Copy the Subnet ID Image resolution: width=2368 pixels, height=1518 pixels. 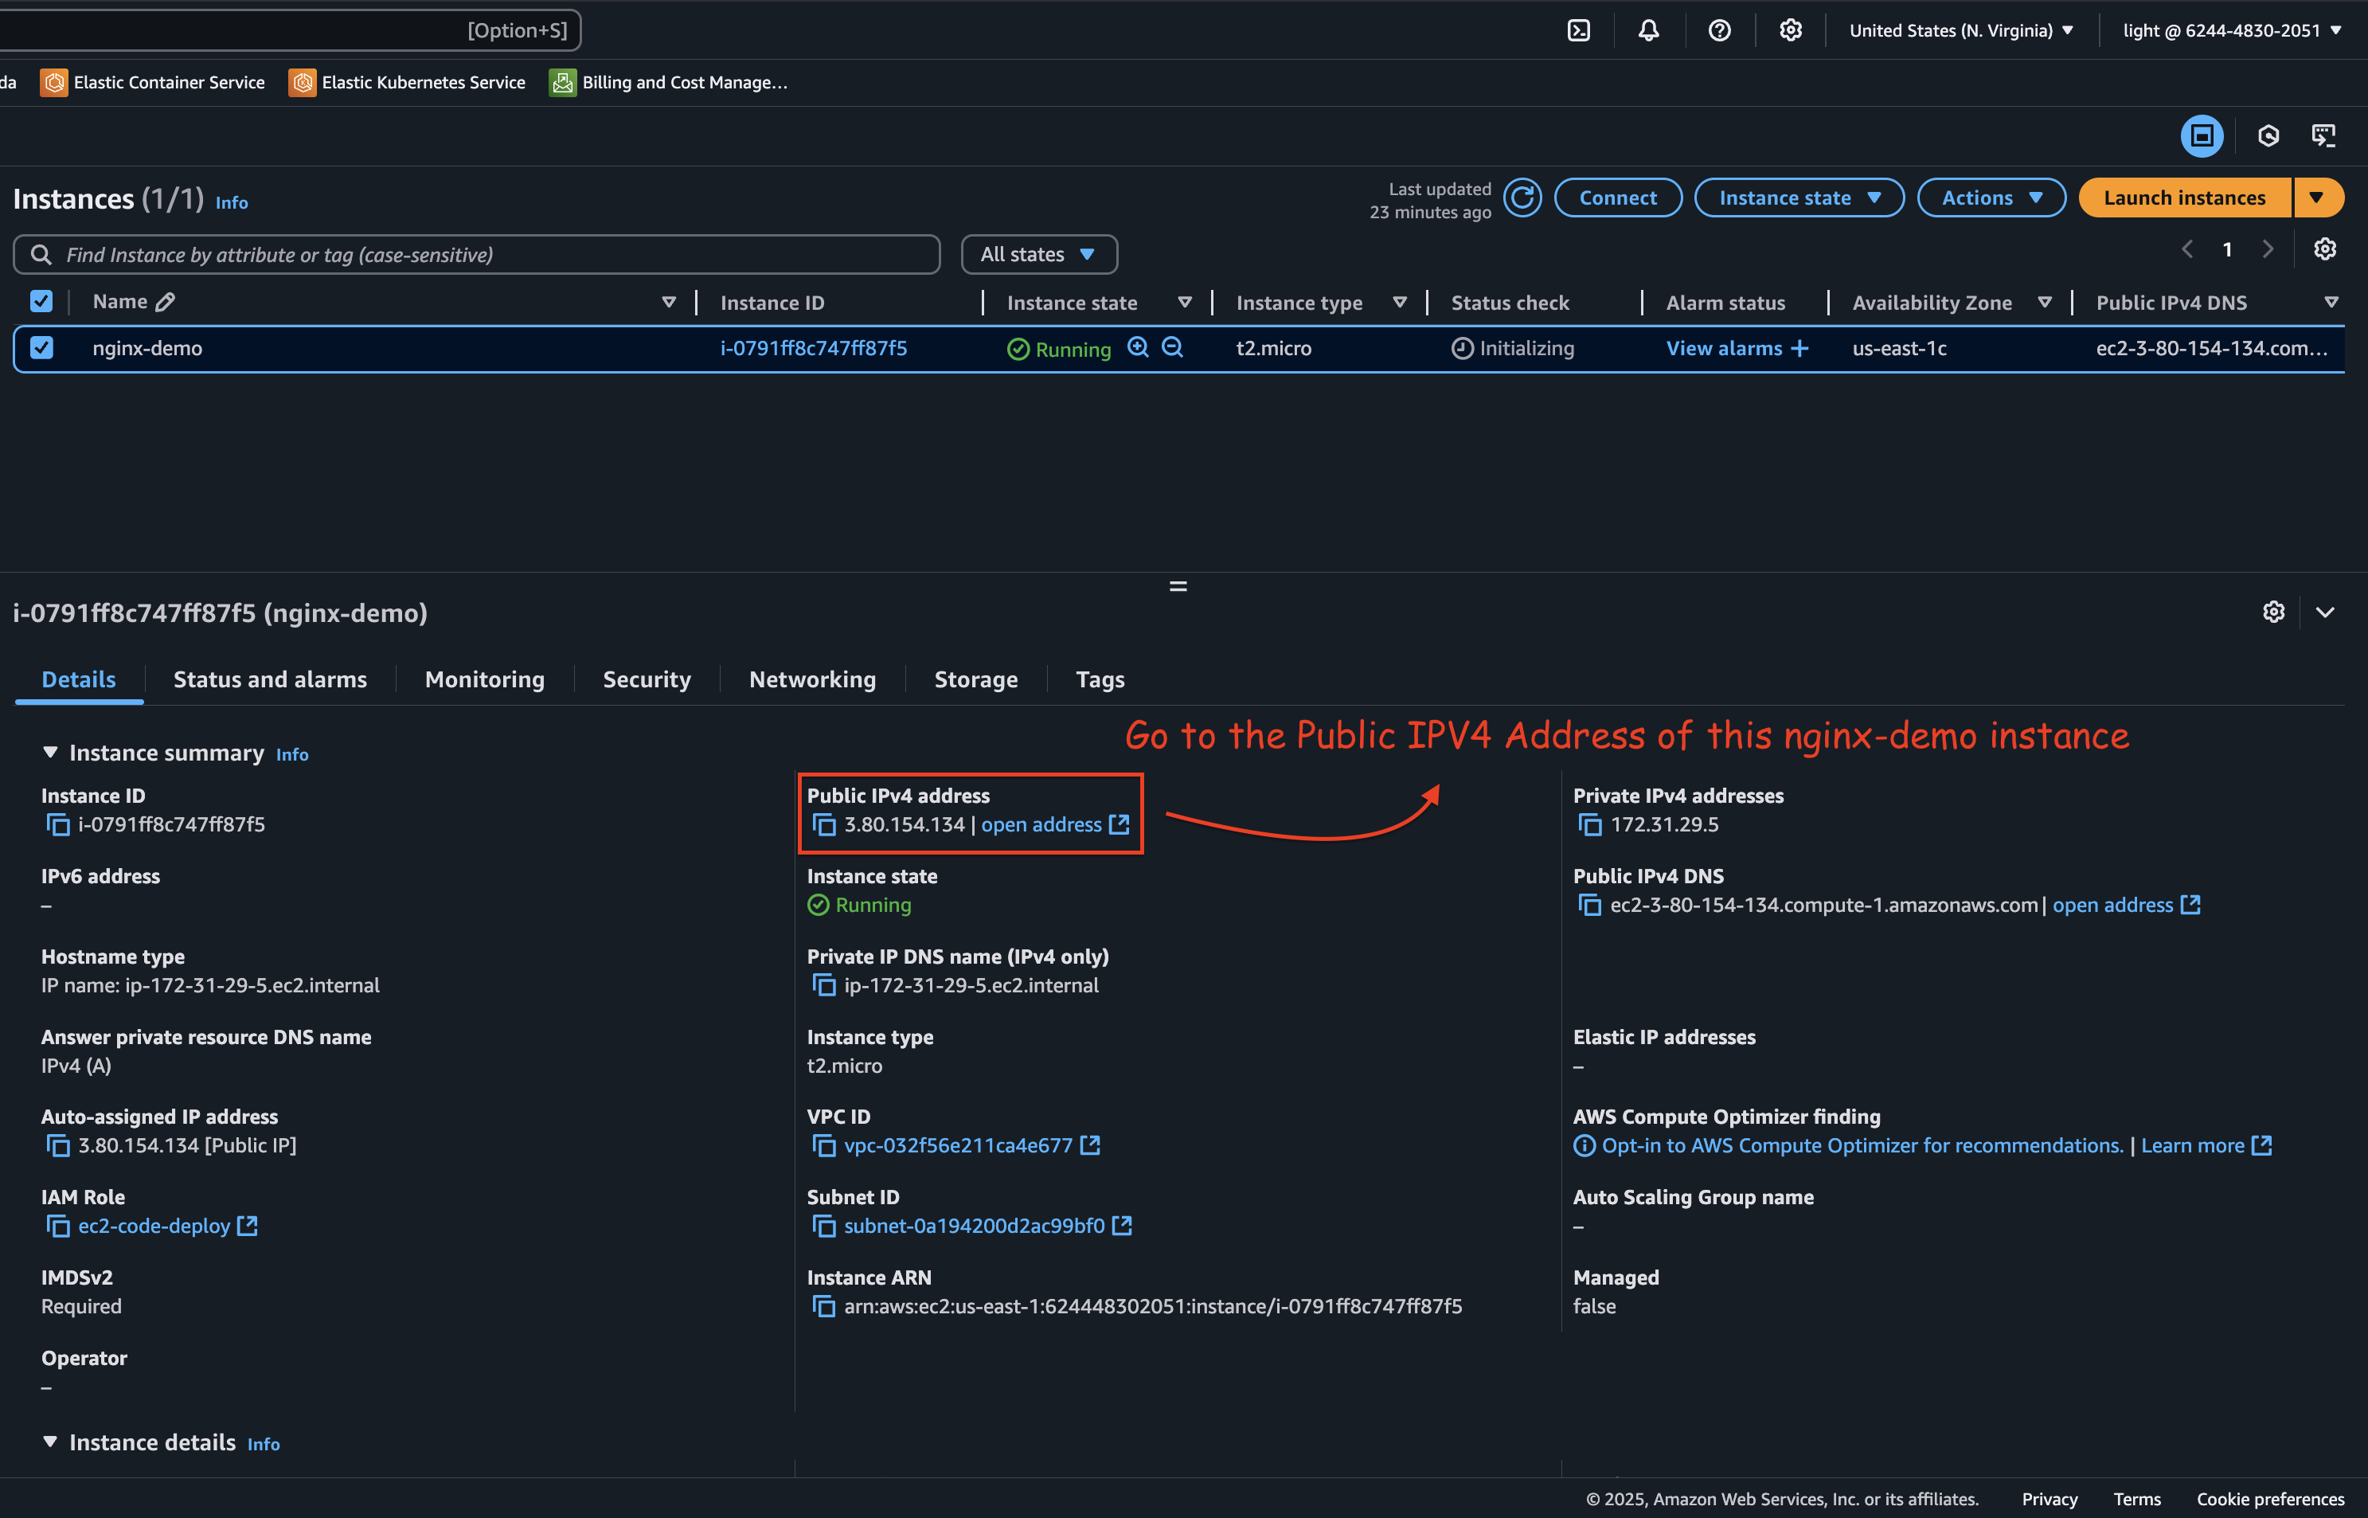[x=824, y=1227]
